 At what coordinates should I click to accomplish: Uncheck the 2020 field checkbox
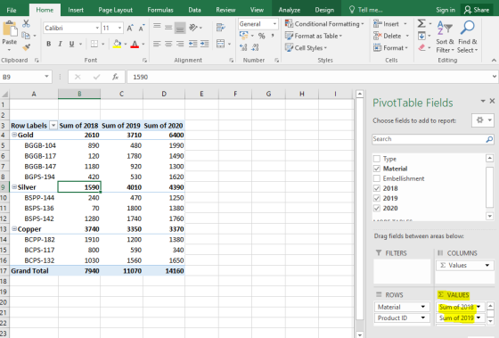(377, 208)
